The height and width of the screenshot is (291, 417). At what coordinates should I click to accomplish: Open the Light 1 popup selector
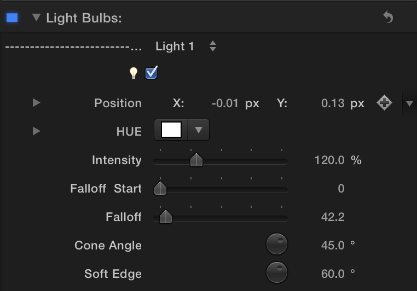coord(212,46)
